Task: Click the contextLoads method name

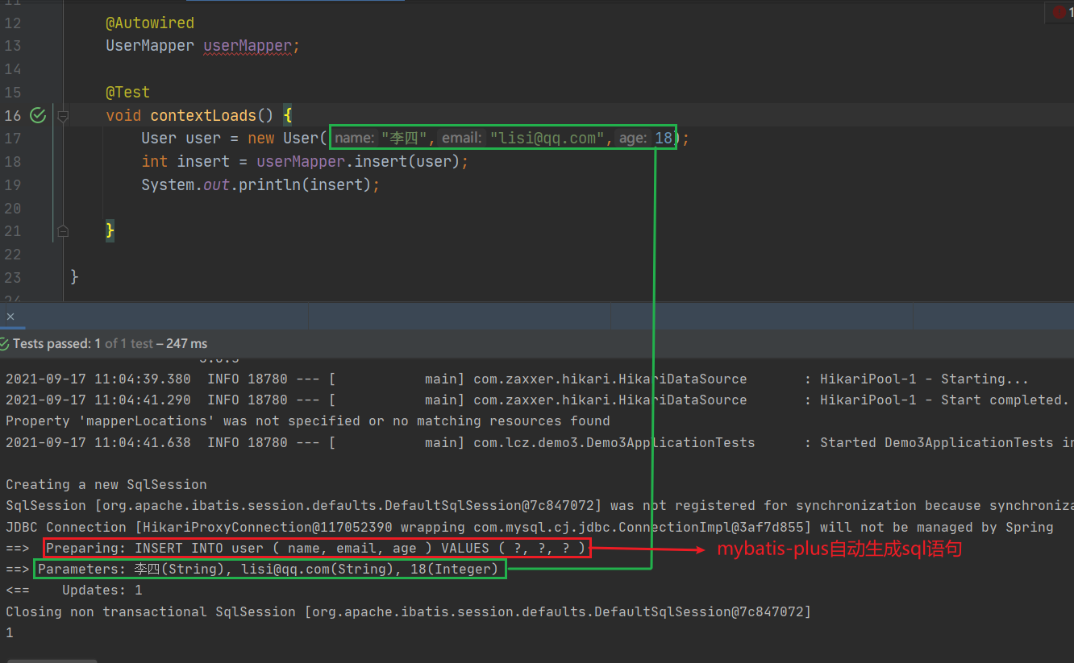Action: tap(203, 115)
